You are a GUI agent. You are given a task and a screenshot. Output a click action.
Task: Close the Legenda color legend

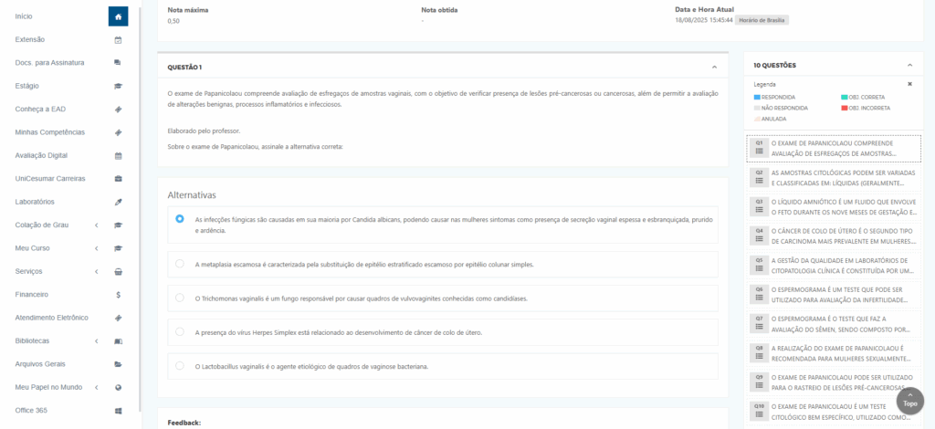coord(909,84)
